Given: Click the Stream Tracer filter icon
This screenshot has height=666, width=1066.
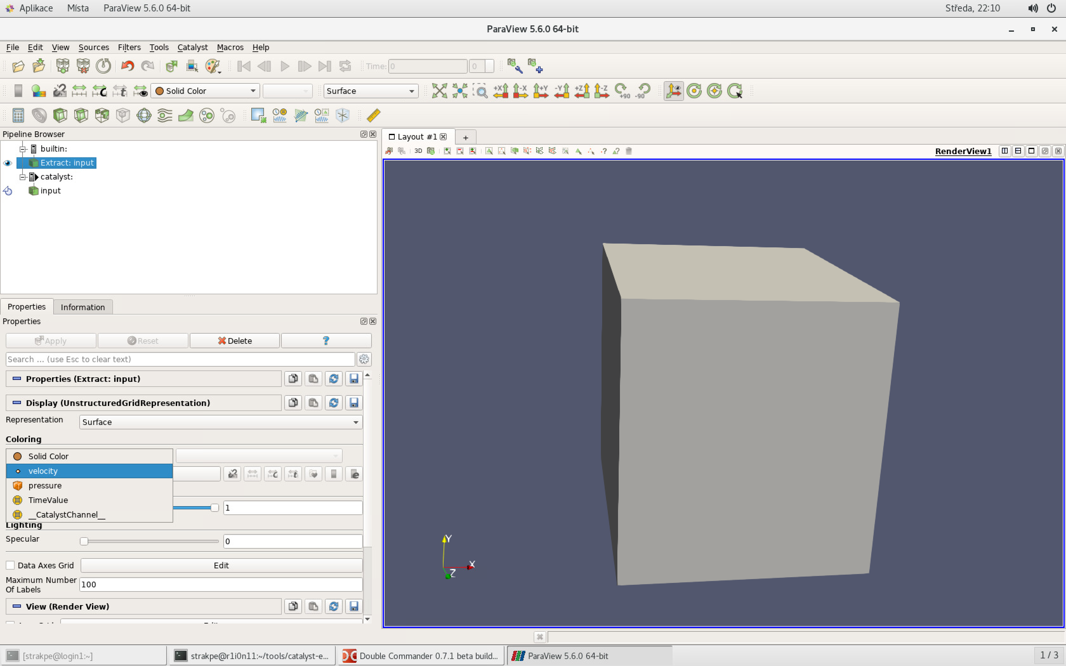Looking at the screenshot, I should pyautogui.click(x=165, y=115).
